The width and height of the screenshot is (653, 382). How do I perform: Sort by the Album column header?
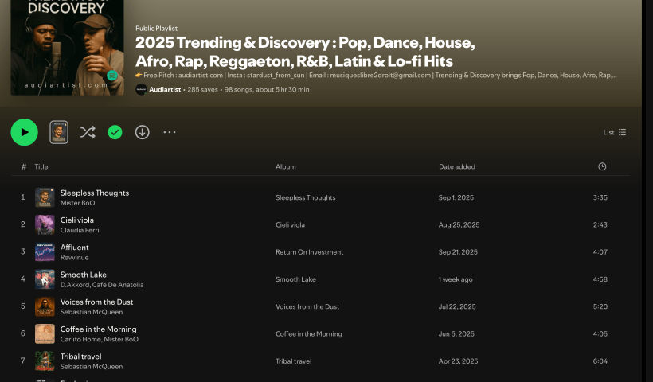286,166
